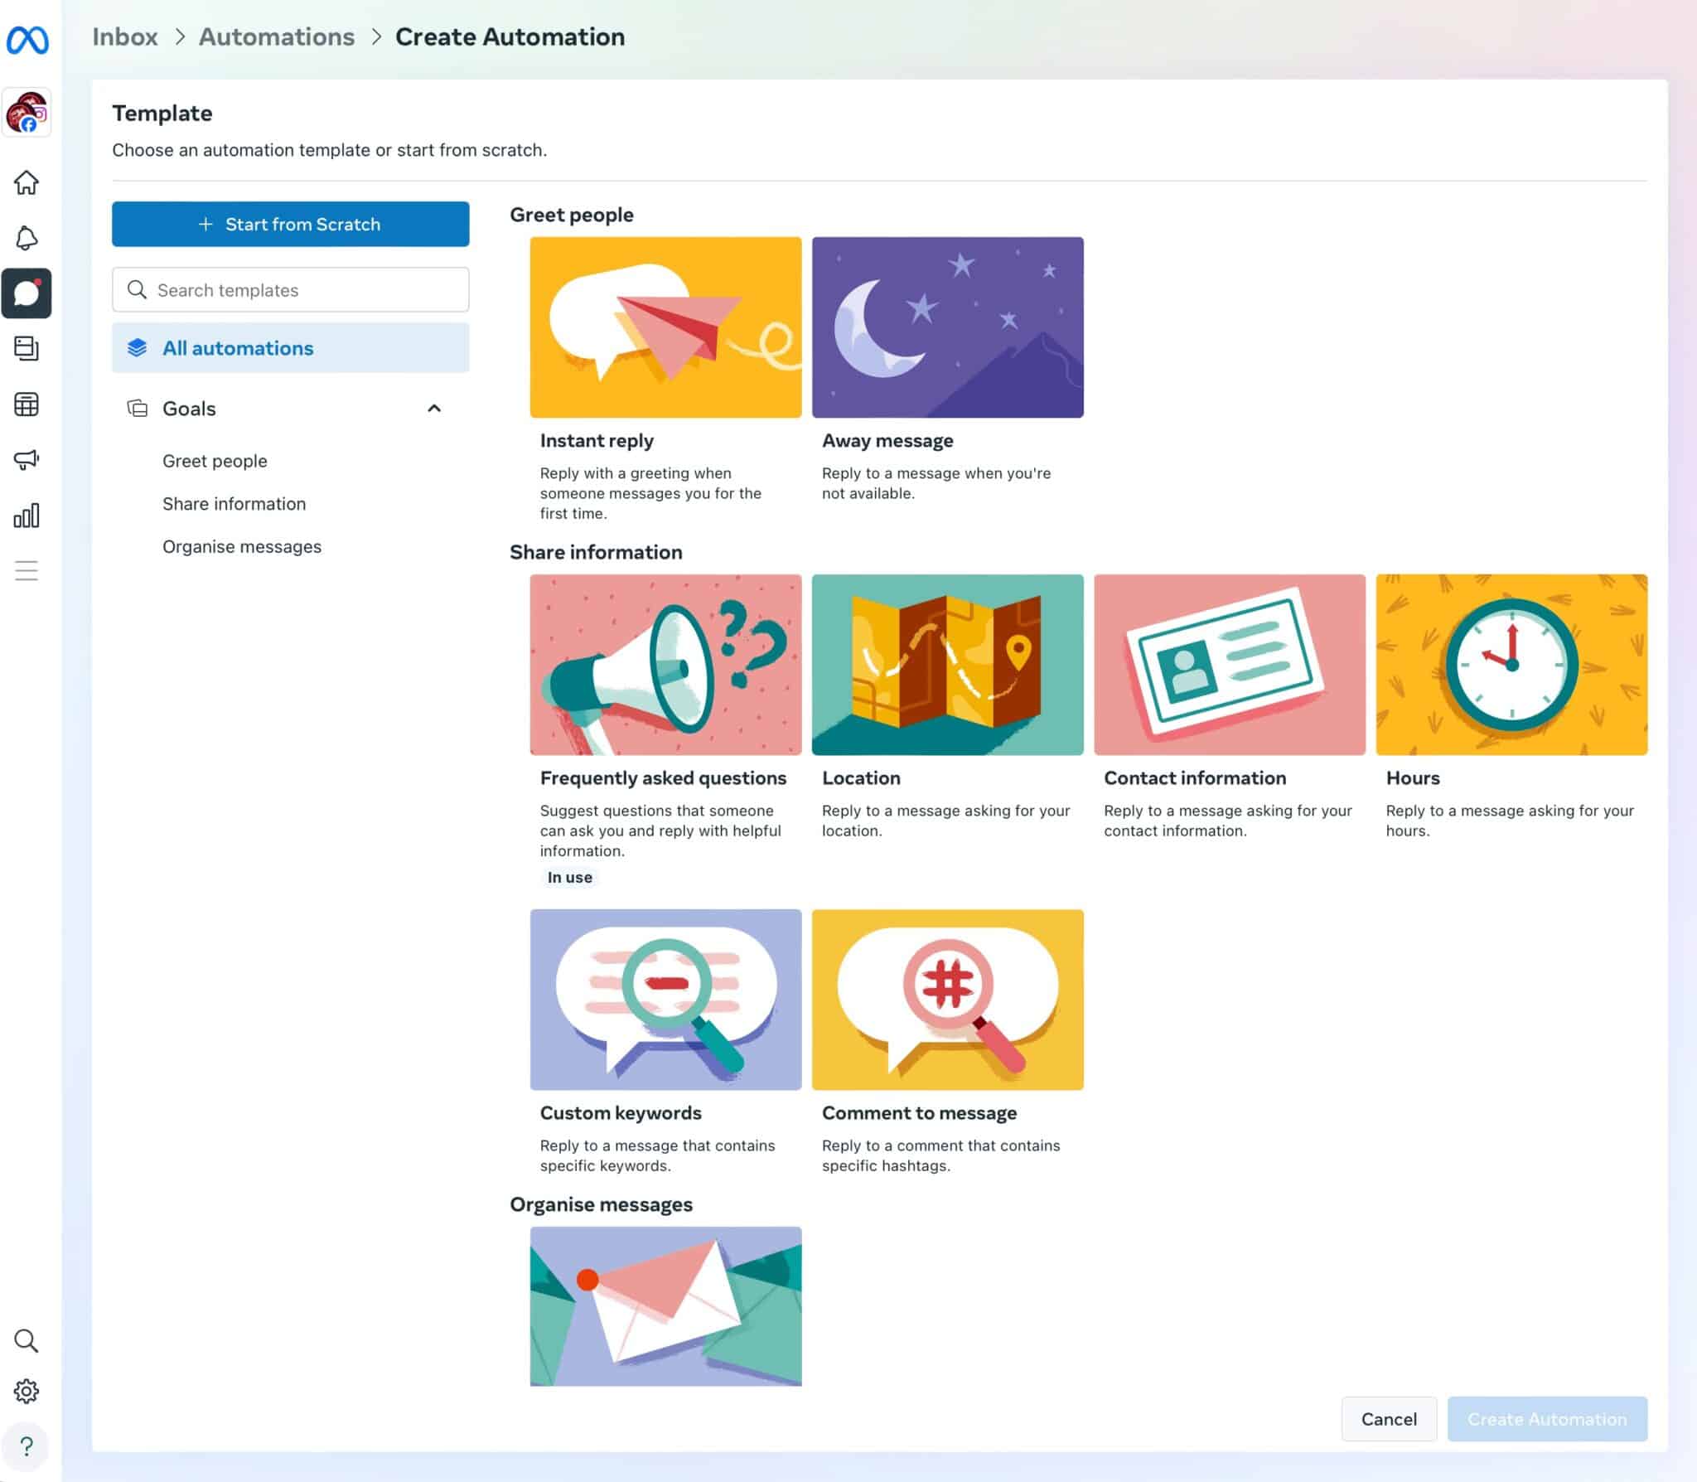Click Start from Scratch
1697x1482 pixels.
[x=290, y=224]
